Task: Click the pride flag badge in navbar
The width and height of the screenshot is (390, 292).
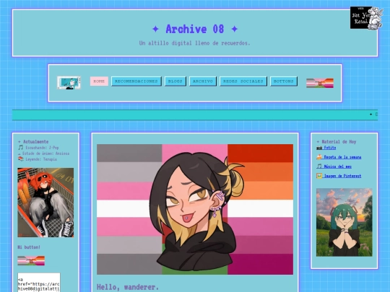Action: pos(320,83)
